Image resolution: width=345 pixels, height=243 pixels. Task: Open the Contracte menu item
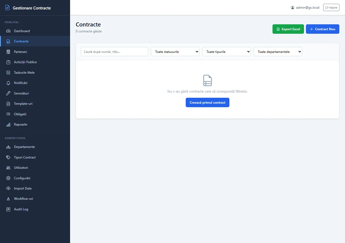point(35,41)
